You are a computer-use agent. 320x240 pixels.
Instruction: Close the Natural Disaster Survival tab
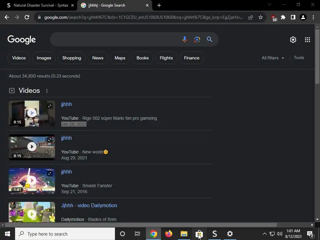[x=72, y=5]
